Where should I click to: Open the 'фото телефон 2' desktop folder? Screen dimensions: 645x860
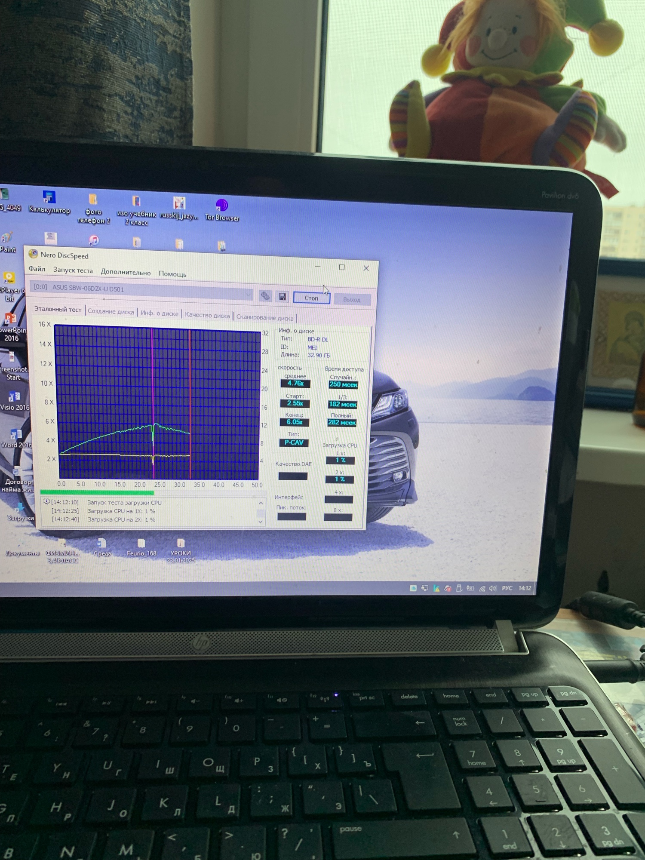pos(93,209)
